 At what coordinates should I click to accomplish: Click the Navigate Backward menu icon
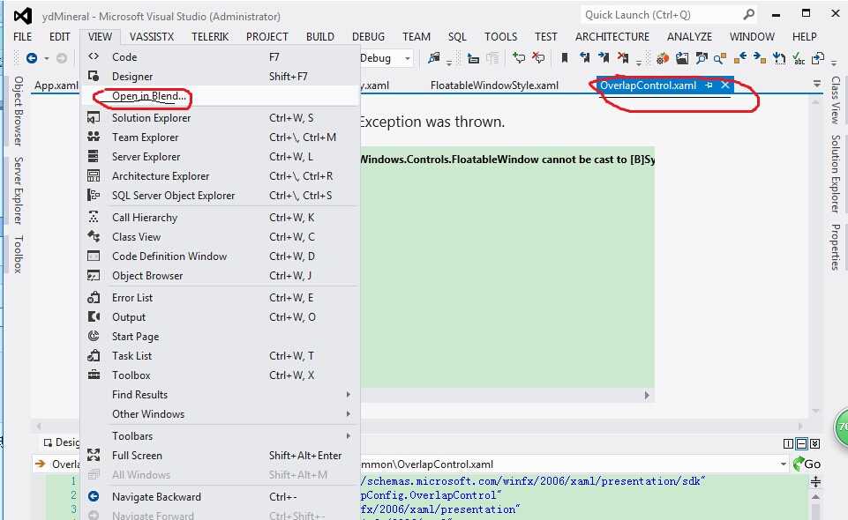click(x=94, y=496)
